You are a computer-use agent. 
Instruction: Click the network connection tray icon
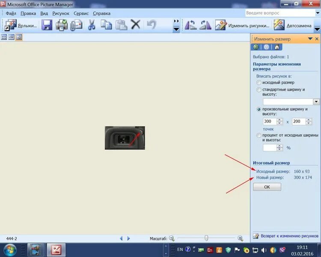click(255, 250)
